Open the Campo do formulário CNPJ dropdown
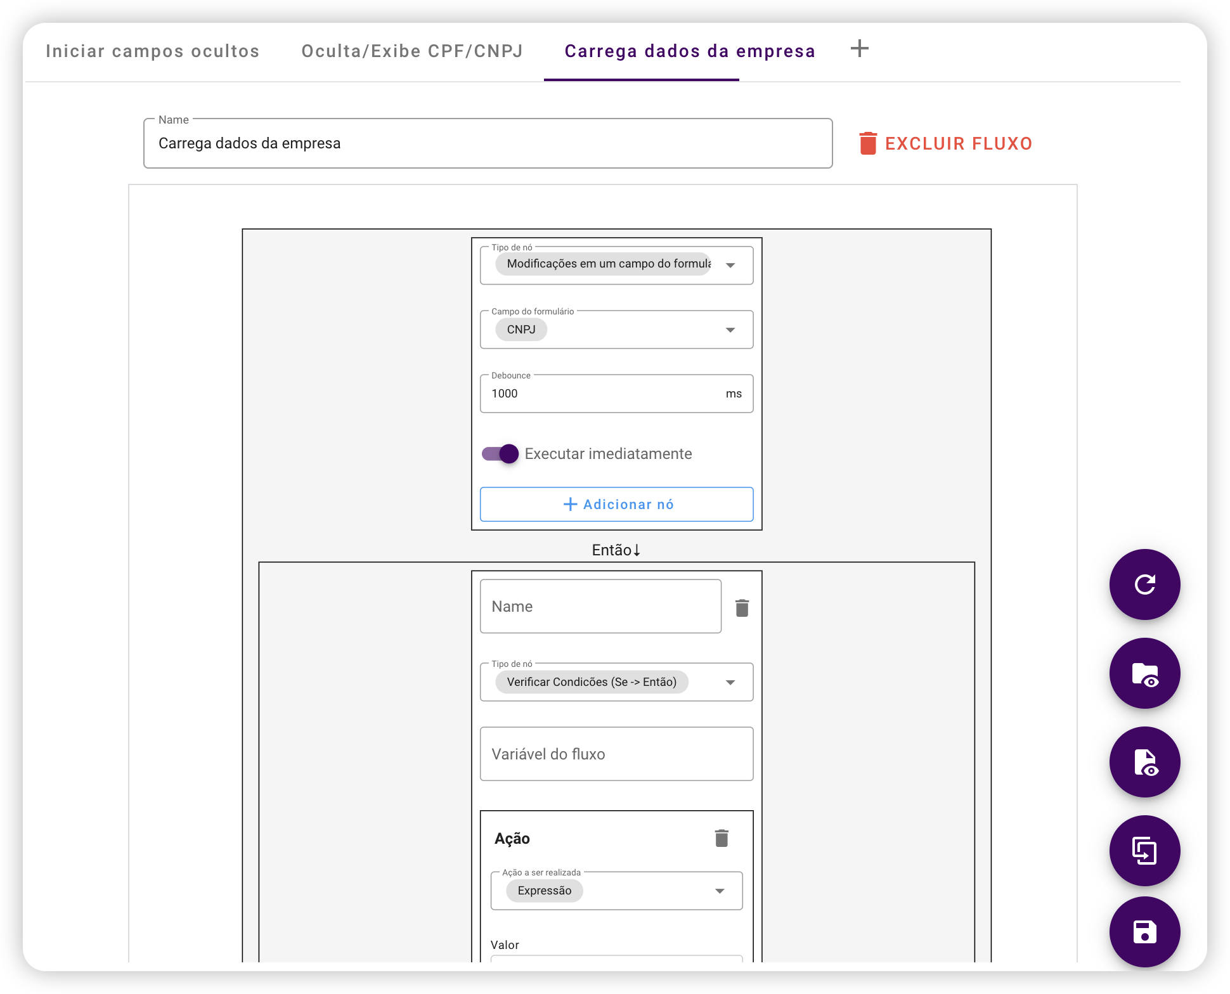 click(x=616, y=329)
